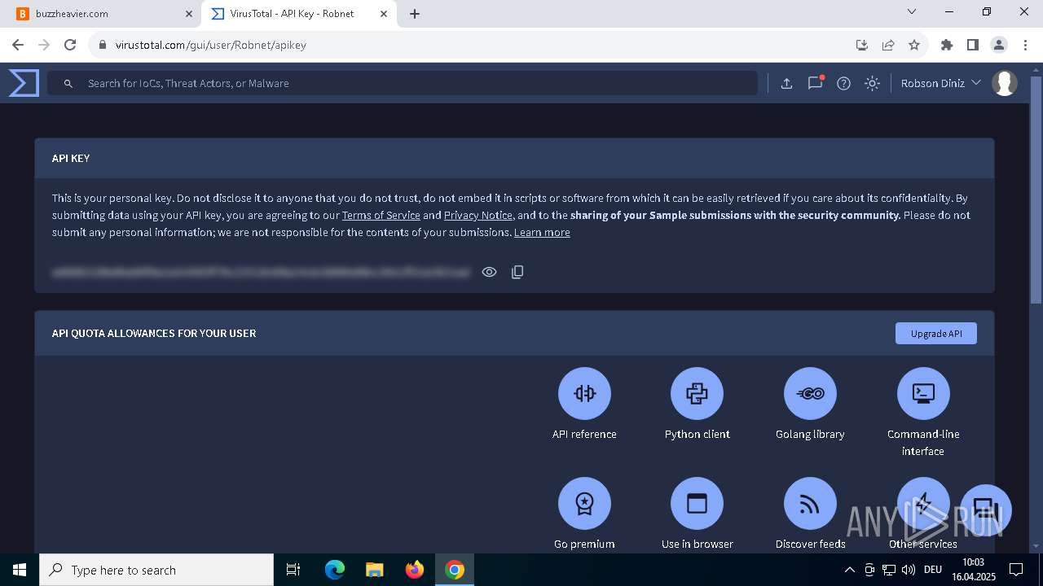Click the magnifier icon in search bar

pyautogui.click(x=68, y=83)
